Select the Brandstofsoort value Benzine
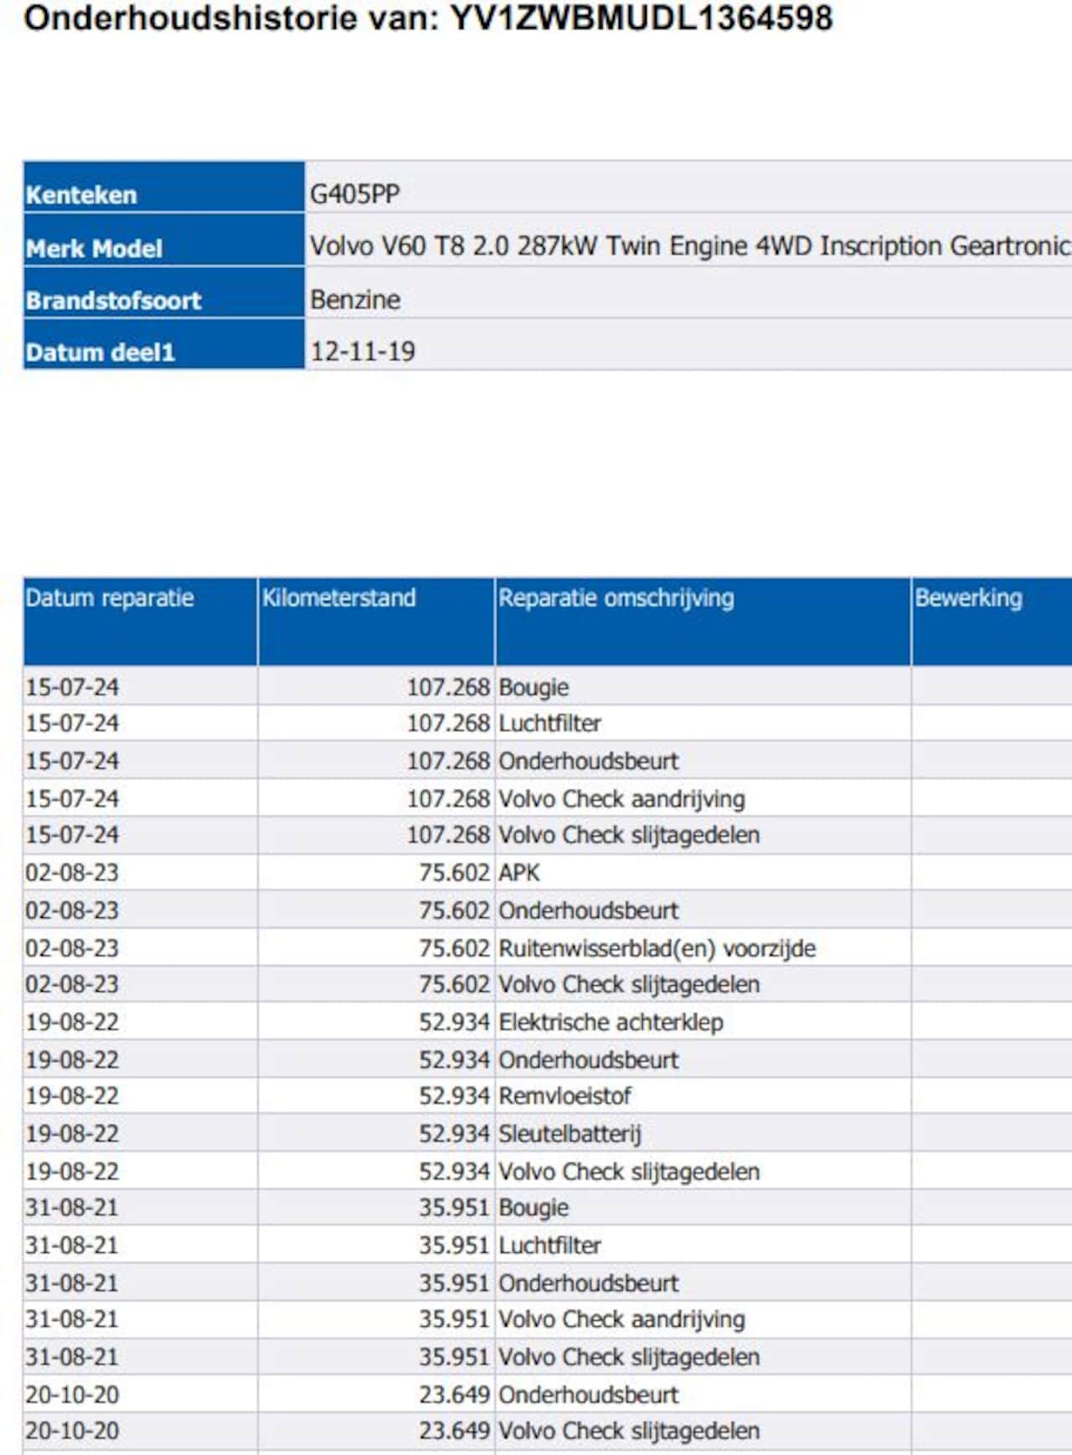Screen dimensions: 1072x1455 click(x=355, y=300)
